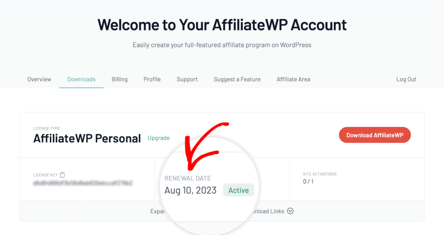Open the Overview tab
This screenshot has width=444, height=235.
pos(39,79)
